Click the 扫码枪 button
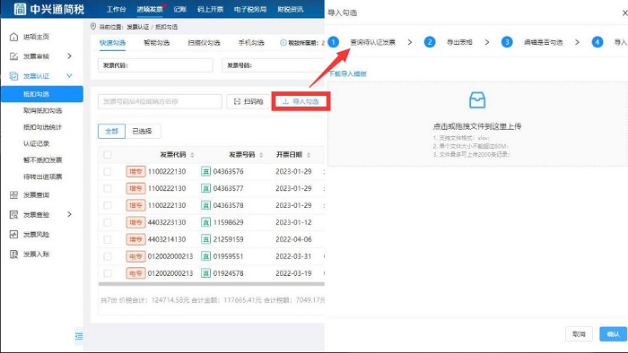Image resolution: width=628 pixels, height=353 pixels. 249,101
